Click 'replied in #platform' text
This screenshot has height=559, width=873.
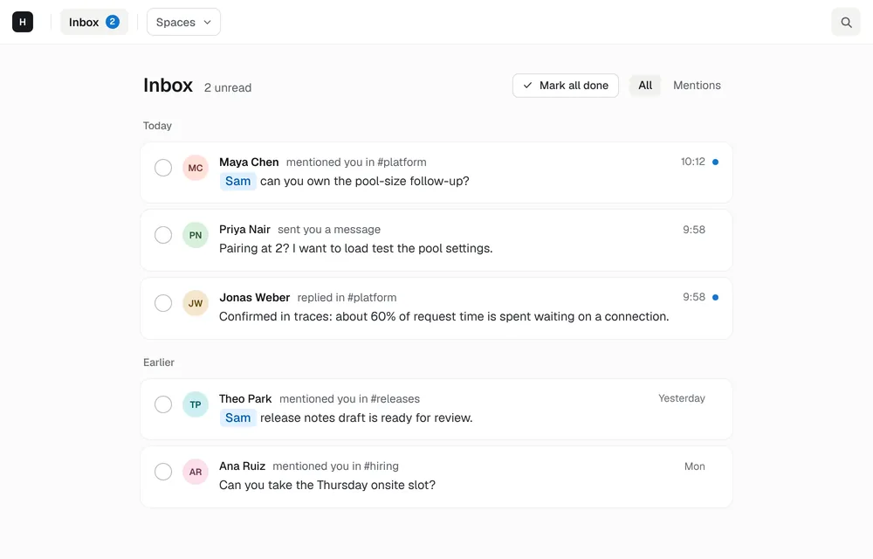(x=347, y=297)
